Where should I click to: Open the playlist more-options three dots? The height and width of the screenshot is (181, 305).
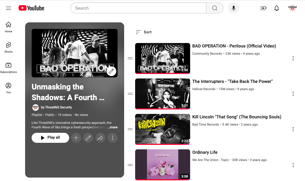click(113, 138)
